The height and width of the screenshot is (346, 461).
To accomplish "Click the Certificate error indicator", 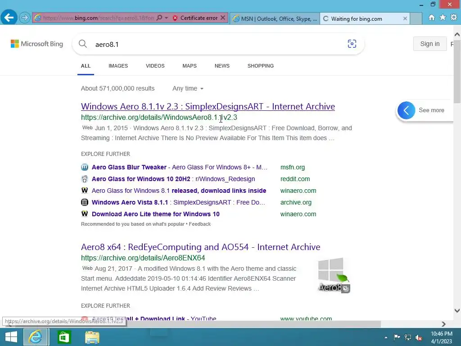I will pos(195,18).
